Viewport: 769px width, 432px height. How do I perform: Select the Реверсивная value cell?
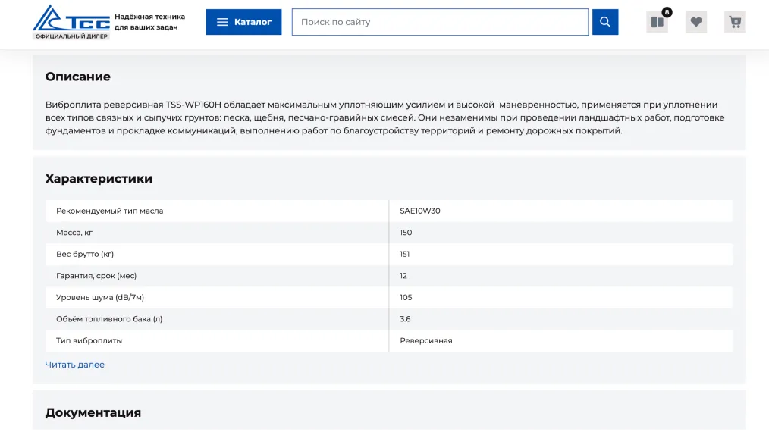point(561,340)
